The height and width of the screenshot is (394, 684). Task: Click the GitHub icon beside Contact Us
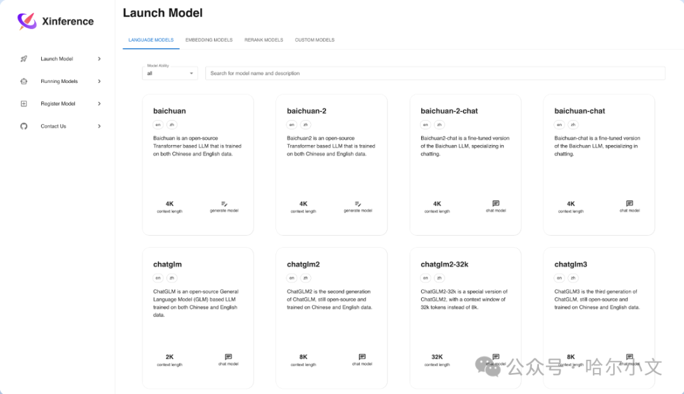coord(24,126)
